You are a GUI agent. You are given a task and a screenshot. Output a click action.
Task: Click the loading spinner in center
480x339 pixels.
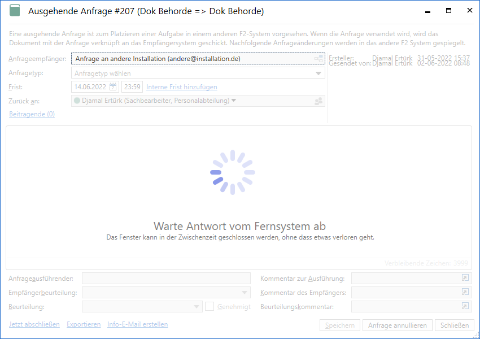pos(232,172)
